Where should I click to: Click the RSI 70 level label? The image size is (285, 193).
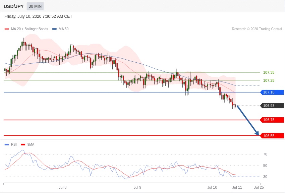[265, 154]
